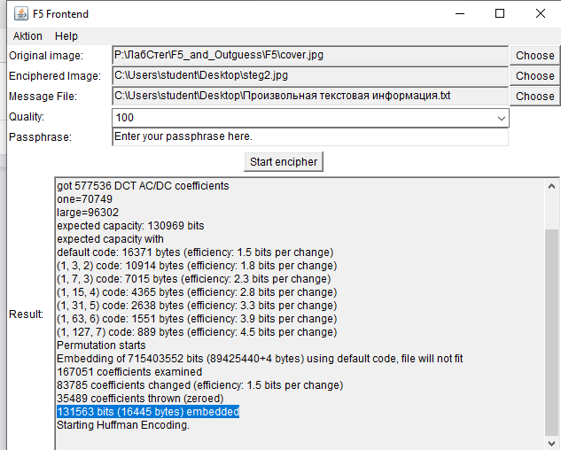This screenshot has height=450, width=561.
Task: Click the 'Starting Huffman Encoding.' line
Action: click(123, 425)
